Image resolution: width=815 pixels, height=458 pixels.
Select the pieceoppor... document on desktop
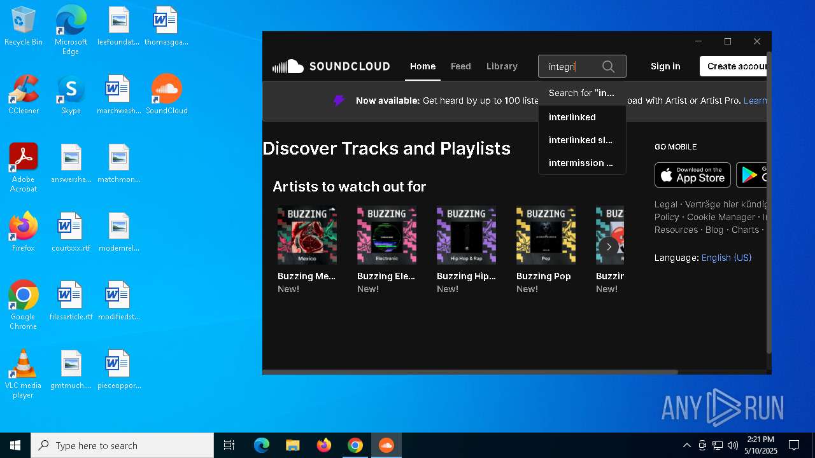click(x=118, y=370)
